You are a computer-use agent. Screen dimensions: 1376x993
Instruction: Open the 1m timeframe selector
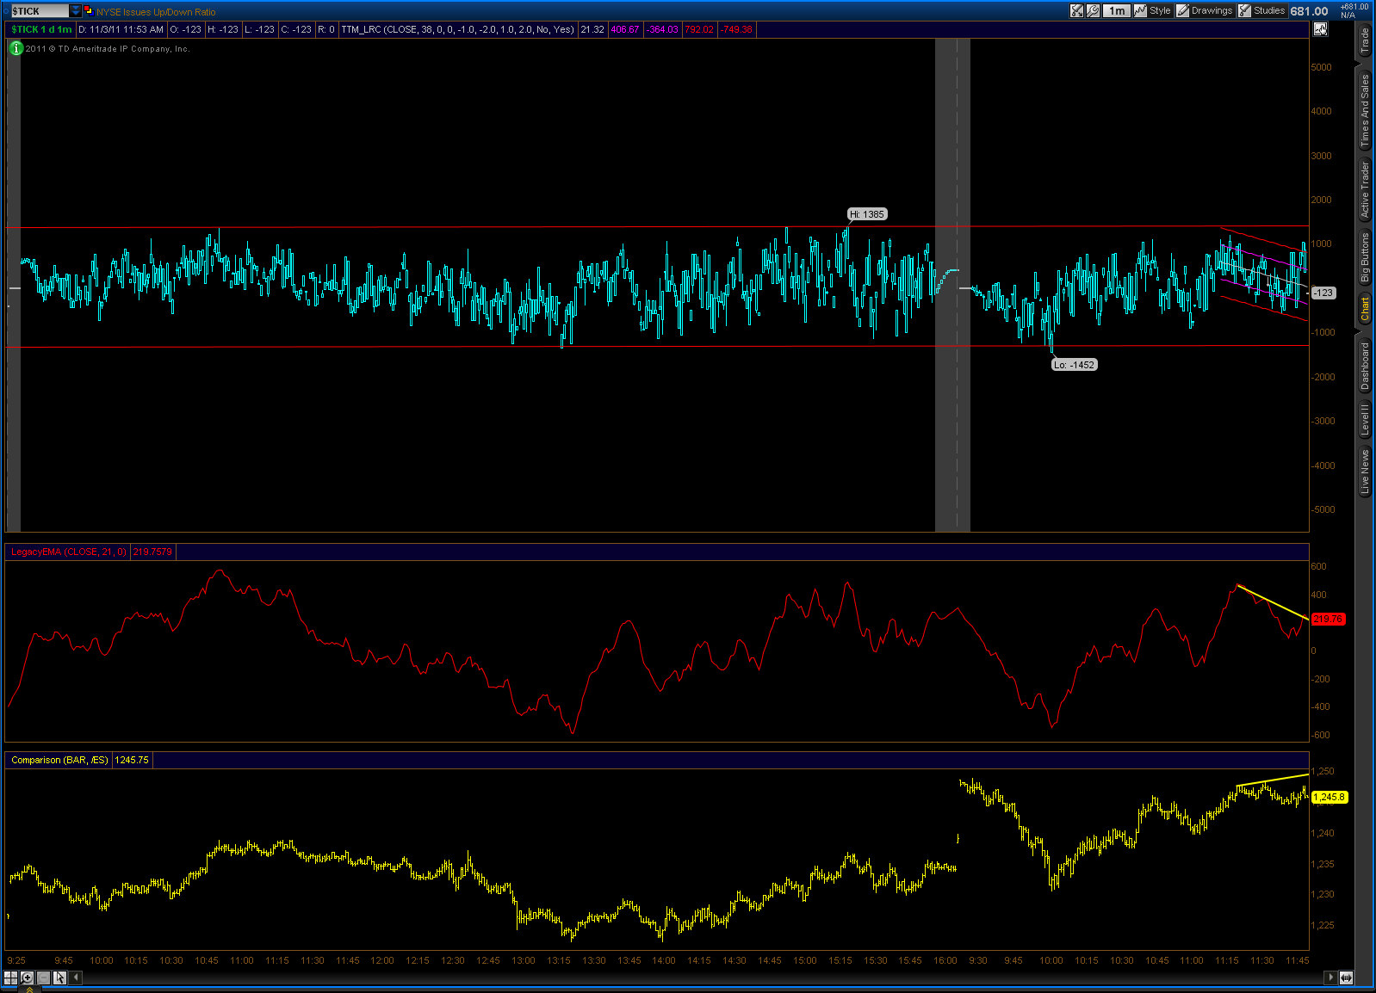[x=1117, y=11]
